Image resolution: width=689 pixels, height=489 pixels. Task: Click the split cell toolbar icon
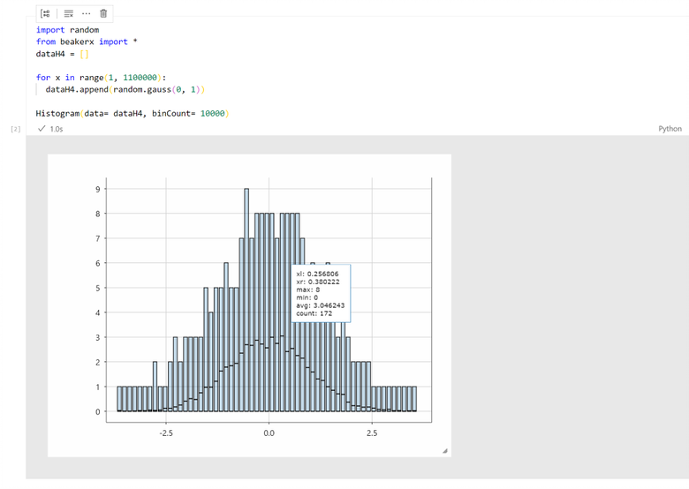tap(45, 13)
